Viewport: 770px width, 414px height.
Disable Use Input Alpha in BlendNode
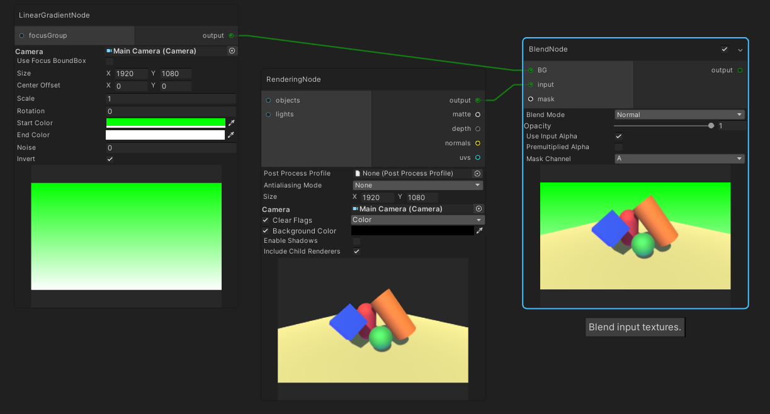click(x=618, y=136)
